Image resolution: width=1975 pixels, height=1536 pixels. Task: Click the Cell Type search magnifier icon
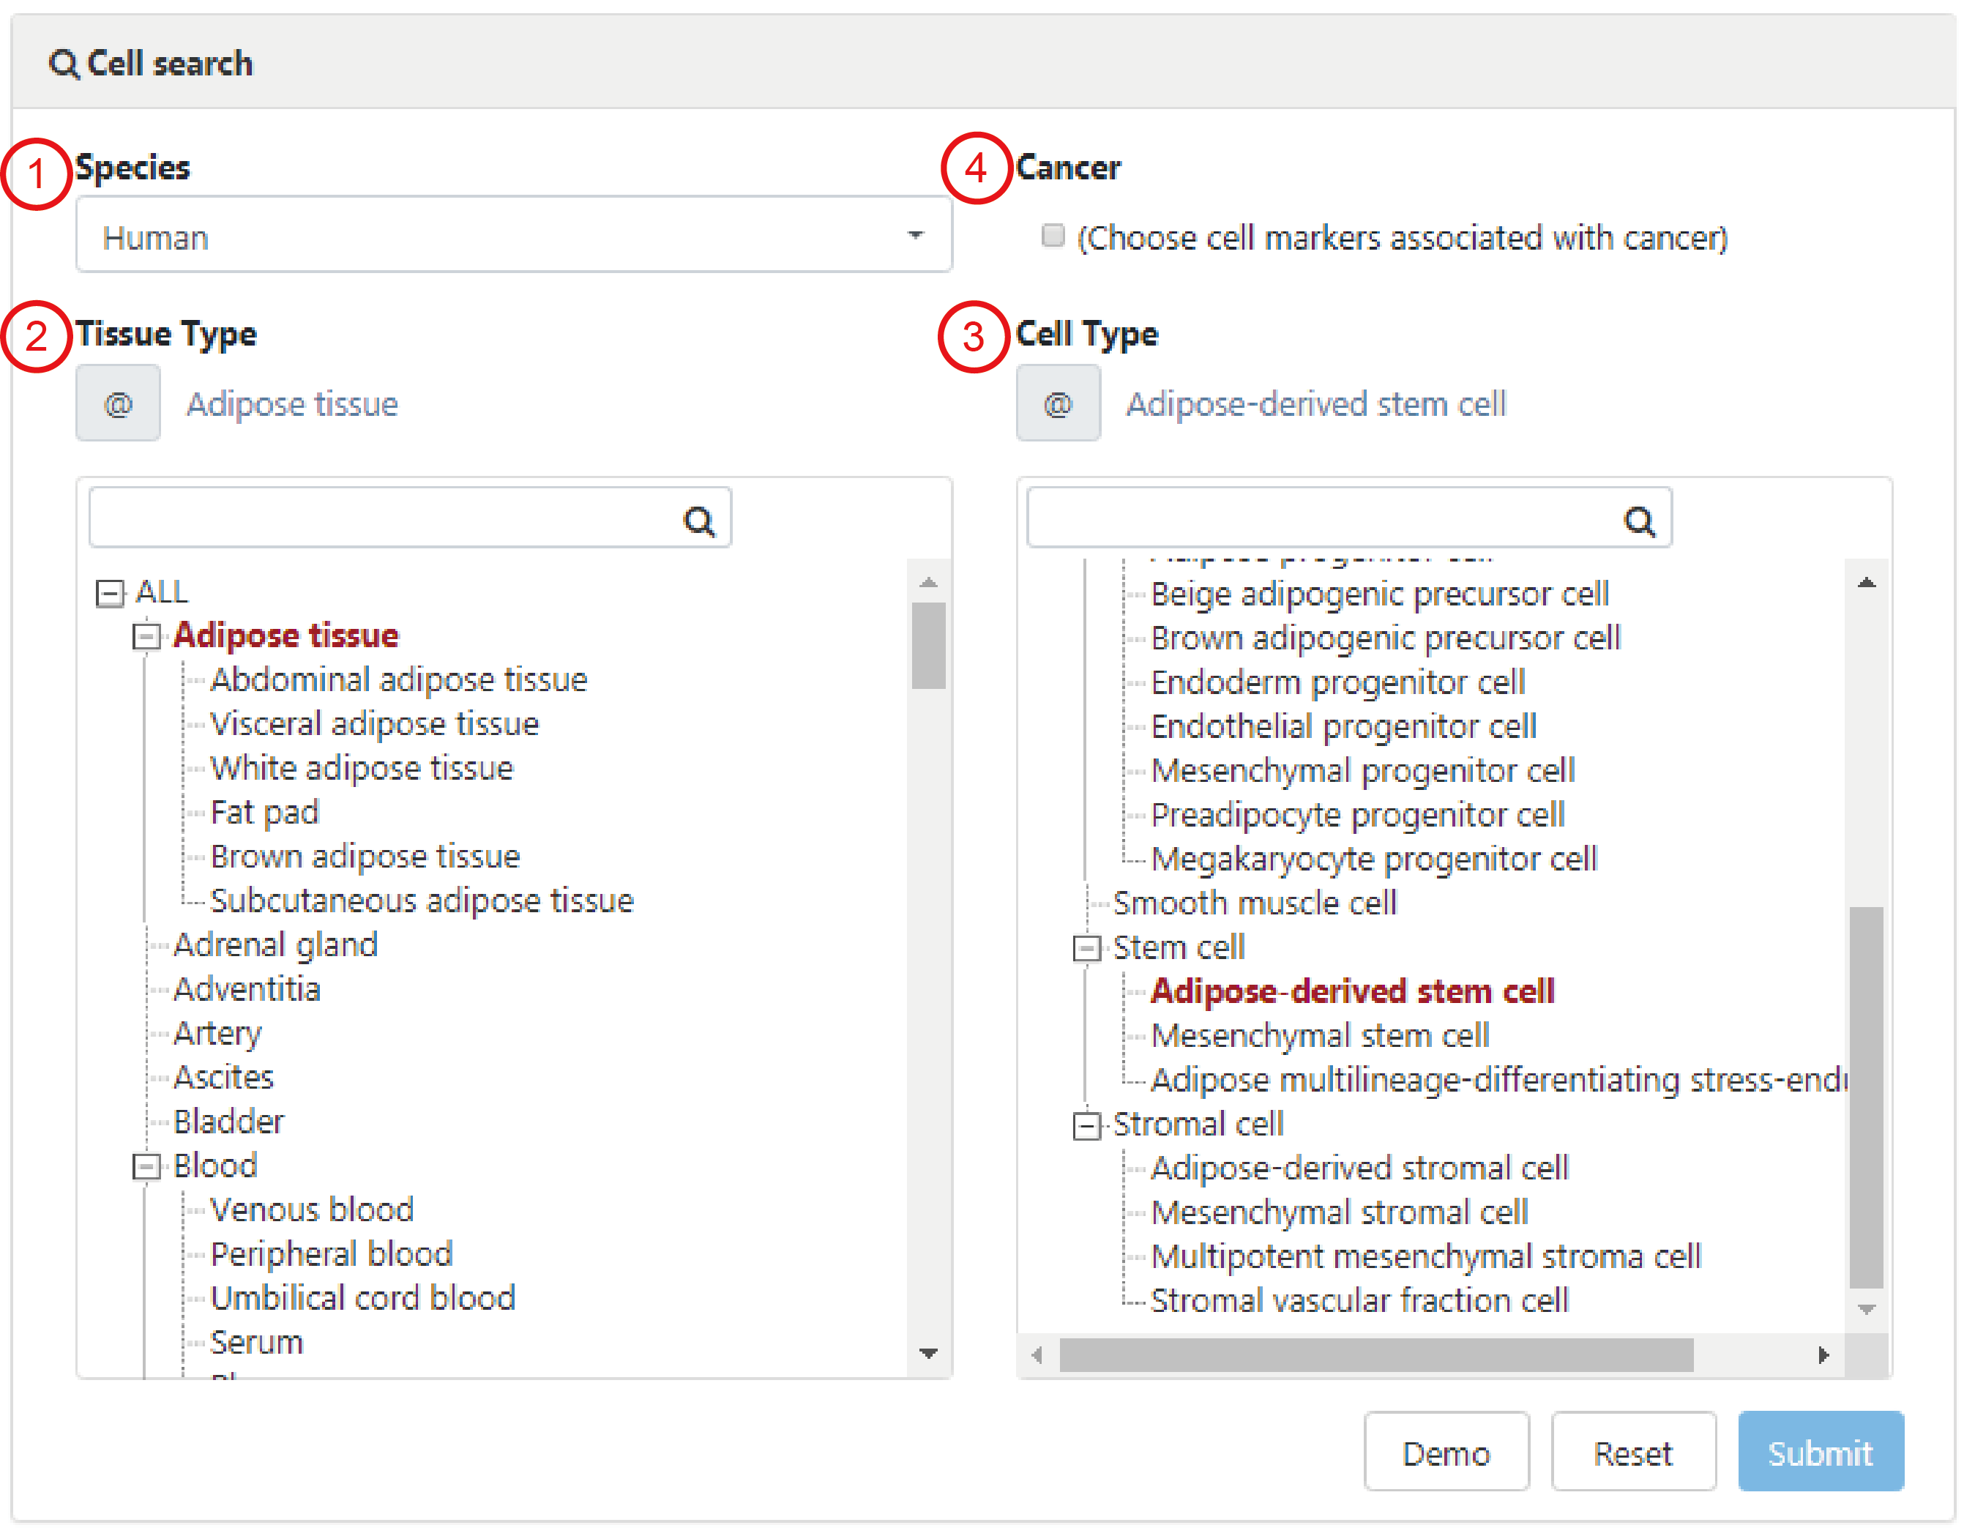pos(1638,521)
